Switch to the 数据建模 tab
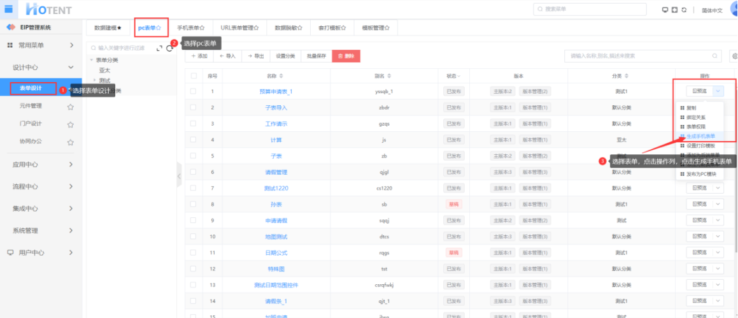The height and width of the screenshot is (318, 738). click(x=108, y=28)
